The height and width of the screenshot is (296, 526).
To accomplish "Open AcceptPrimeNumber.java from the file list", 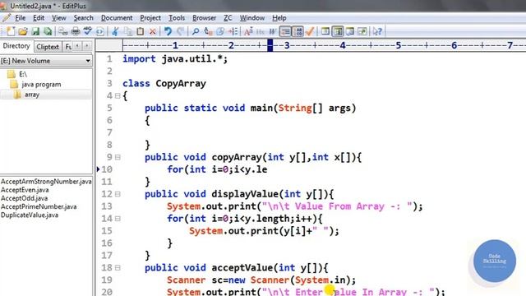I will pos(39,206).
